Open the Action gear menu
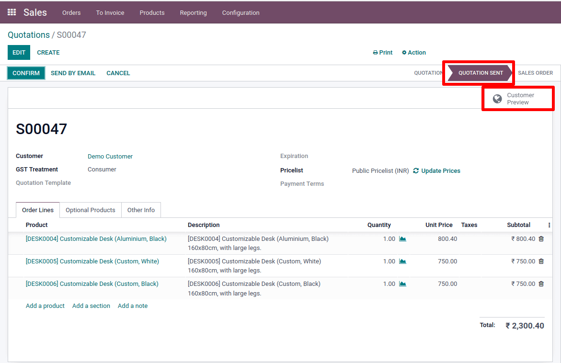The image size is (561, 363). [413, 53]
